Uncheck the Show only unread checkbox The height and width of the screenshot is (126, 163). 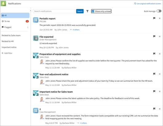[x=93, y=11]
